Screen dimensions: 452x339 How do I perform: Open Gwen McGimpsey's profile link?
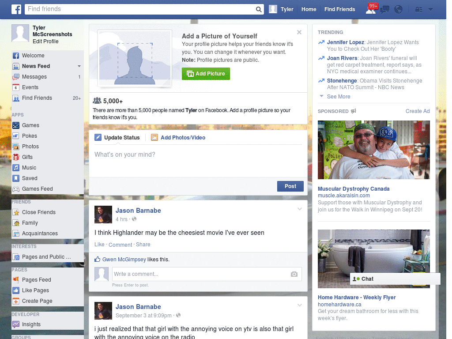(124, 260)
